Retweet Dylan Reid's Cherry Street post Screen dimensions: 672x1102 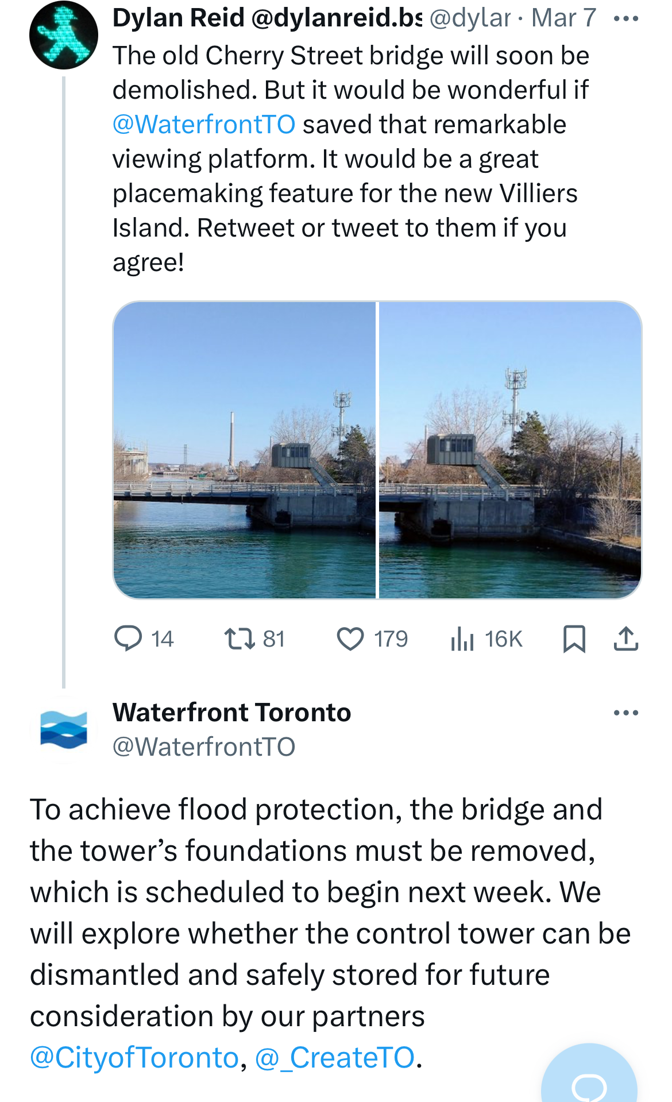[x=240, y=639]
